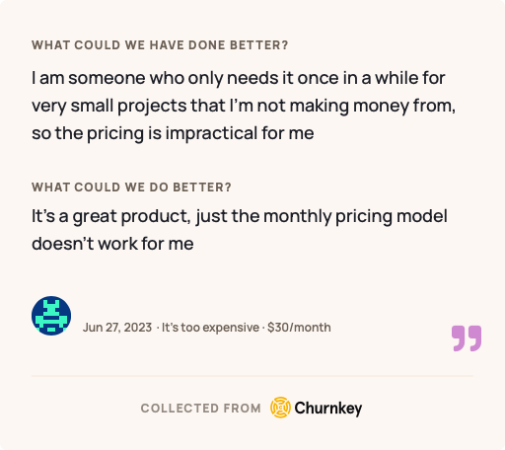Click the "It's too expensive" cancellation reason
This screenshot has height=450, width=505.
(210, 328)
